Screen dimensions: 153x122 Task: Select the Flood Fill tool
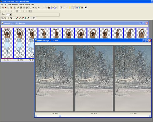tap(26, 18)
